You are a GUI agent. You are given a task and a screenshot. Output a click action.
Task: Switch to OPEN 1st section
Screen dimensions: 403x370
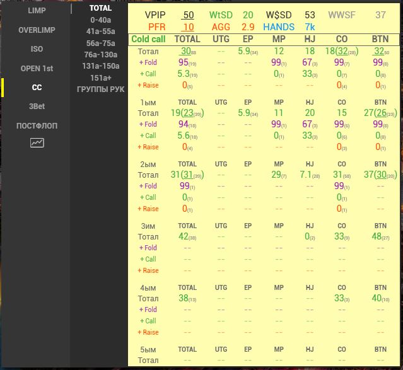(x=37, y=69)
